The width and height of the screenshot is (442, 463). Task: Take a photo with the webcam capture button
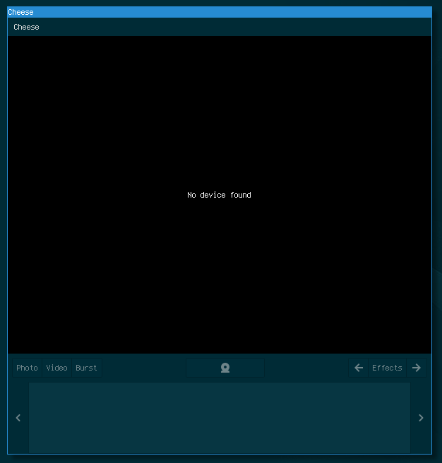225,368
